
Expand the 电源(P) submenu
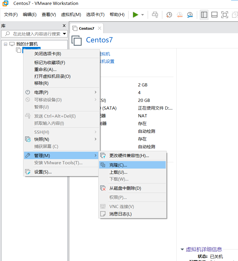coord(62,92)
